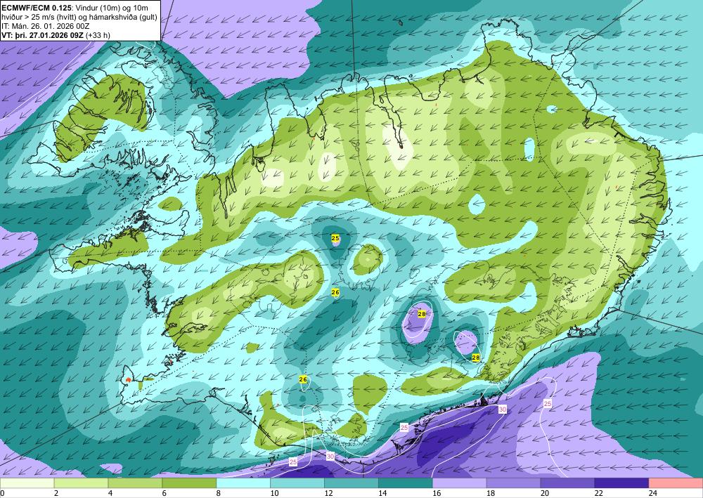The image size is (703, 498).
Task: Click the yellow 25 gust label
Action: pyautogui.click(x=335, y=238)
